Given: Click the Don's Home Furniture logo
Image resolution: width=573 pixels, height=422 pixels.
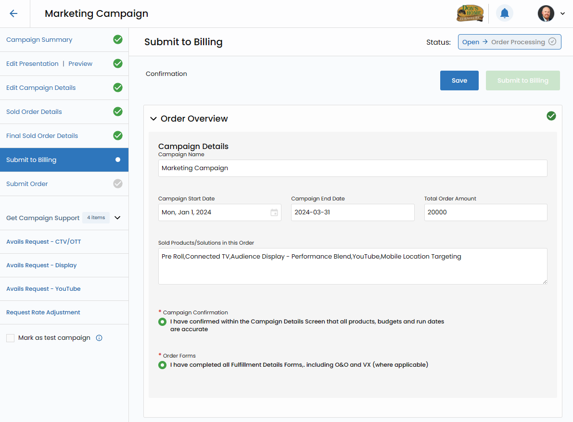Looking at the screenshot, I should (470, 13).
